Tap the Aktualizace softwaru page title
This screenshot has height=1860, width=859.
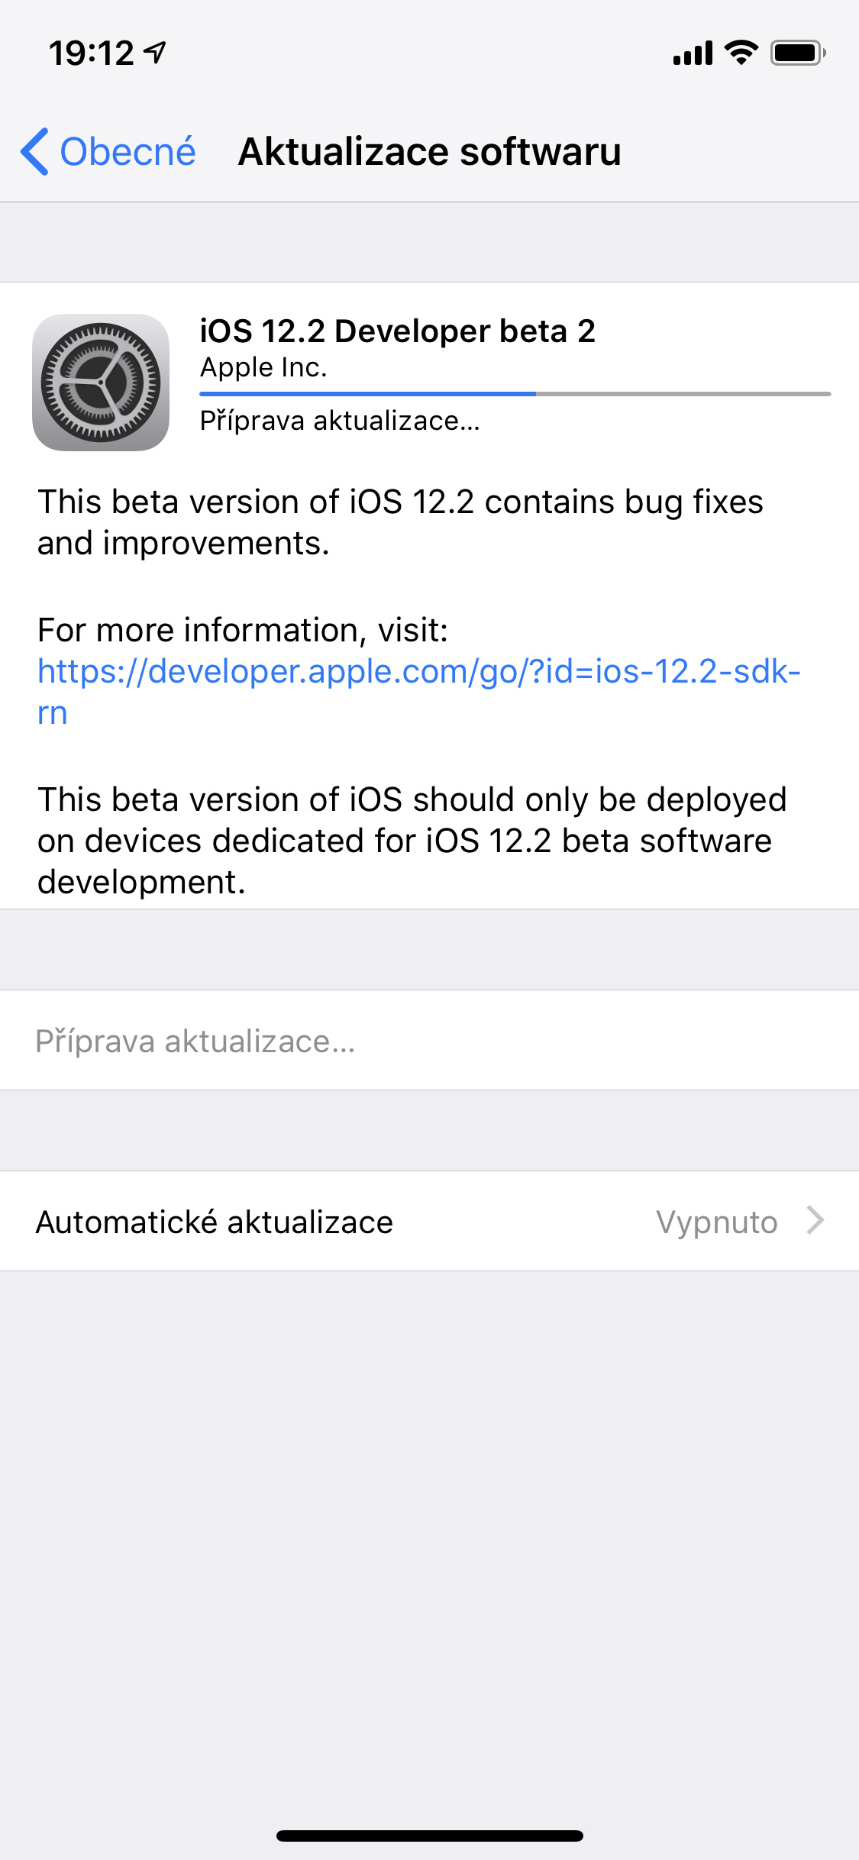click(430, 151)
